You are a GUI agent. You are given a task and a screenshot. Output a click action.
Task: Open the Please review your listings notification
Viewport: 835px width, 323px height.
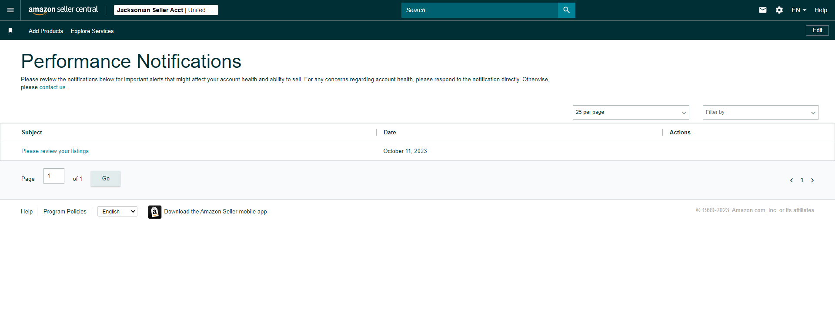(x=55, y=151)
